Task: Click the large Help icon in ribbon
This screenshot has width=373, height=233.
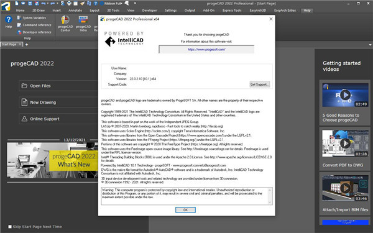Action: 9,22
